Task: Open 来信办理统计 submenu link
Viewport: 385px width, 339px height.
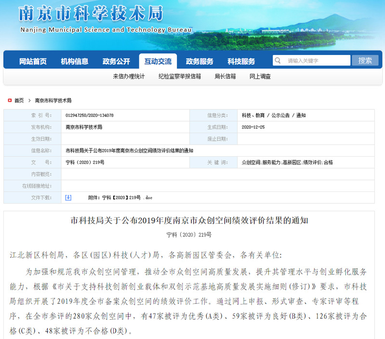Action: [x=129, y=76]
